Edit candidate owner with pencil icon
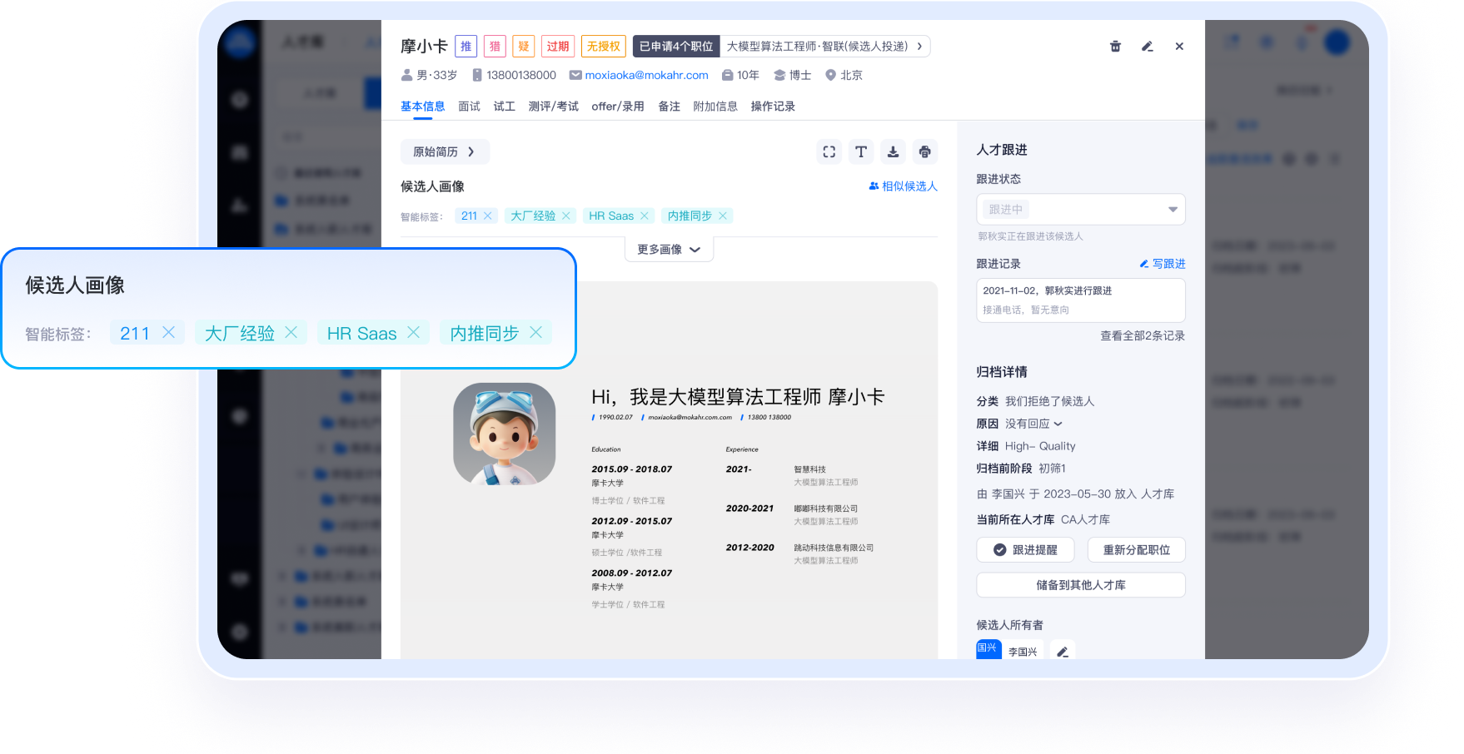Viewport: 1464px width, 754px height. 1063,652
